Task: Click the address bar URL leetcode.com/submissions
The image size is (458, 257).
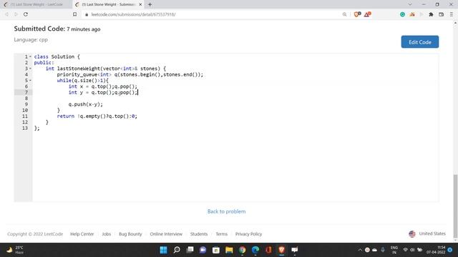Action: point(133,14)
